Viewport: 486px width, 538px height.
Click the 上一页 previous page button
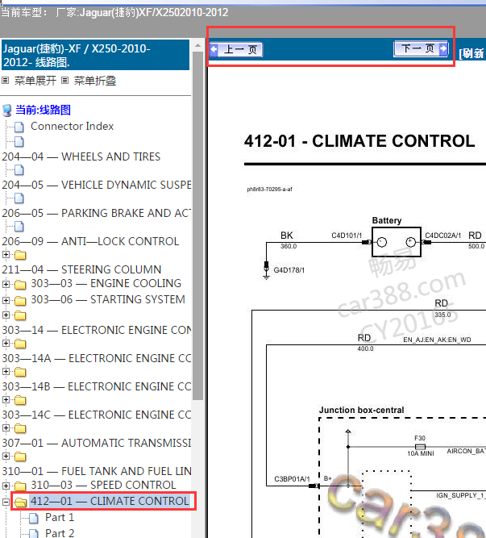click(236, 50)
